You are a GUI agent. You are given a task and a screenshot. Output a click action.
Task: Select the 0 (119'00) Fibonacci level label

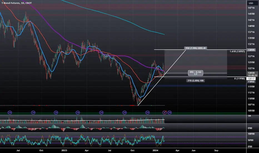tap(239, 78)
